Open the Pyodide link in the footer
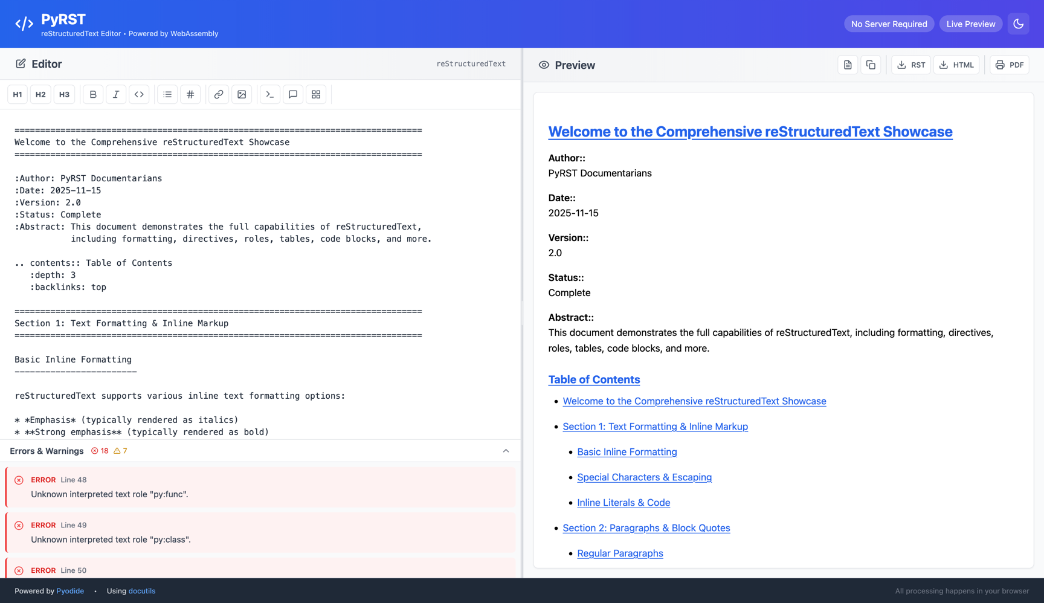 pos(70,591)
